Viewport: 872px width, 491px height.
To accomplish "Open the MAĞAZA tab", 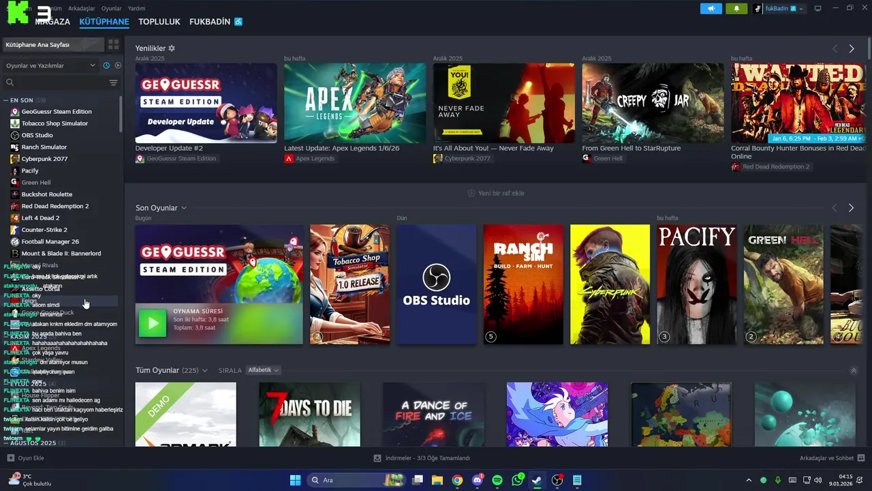I will click(x=52, y=22).
